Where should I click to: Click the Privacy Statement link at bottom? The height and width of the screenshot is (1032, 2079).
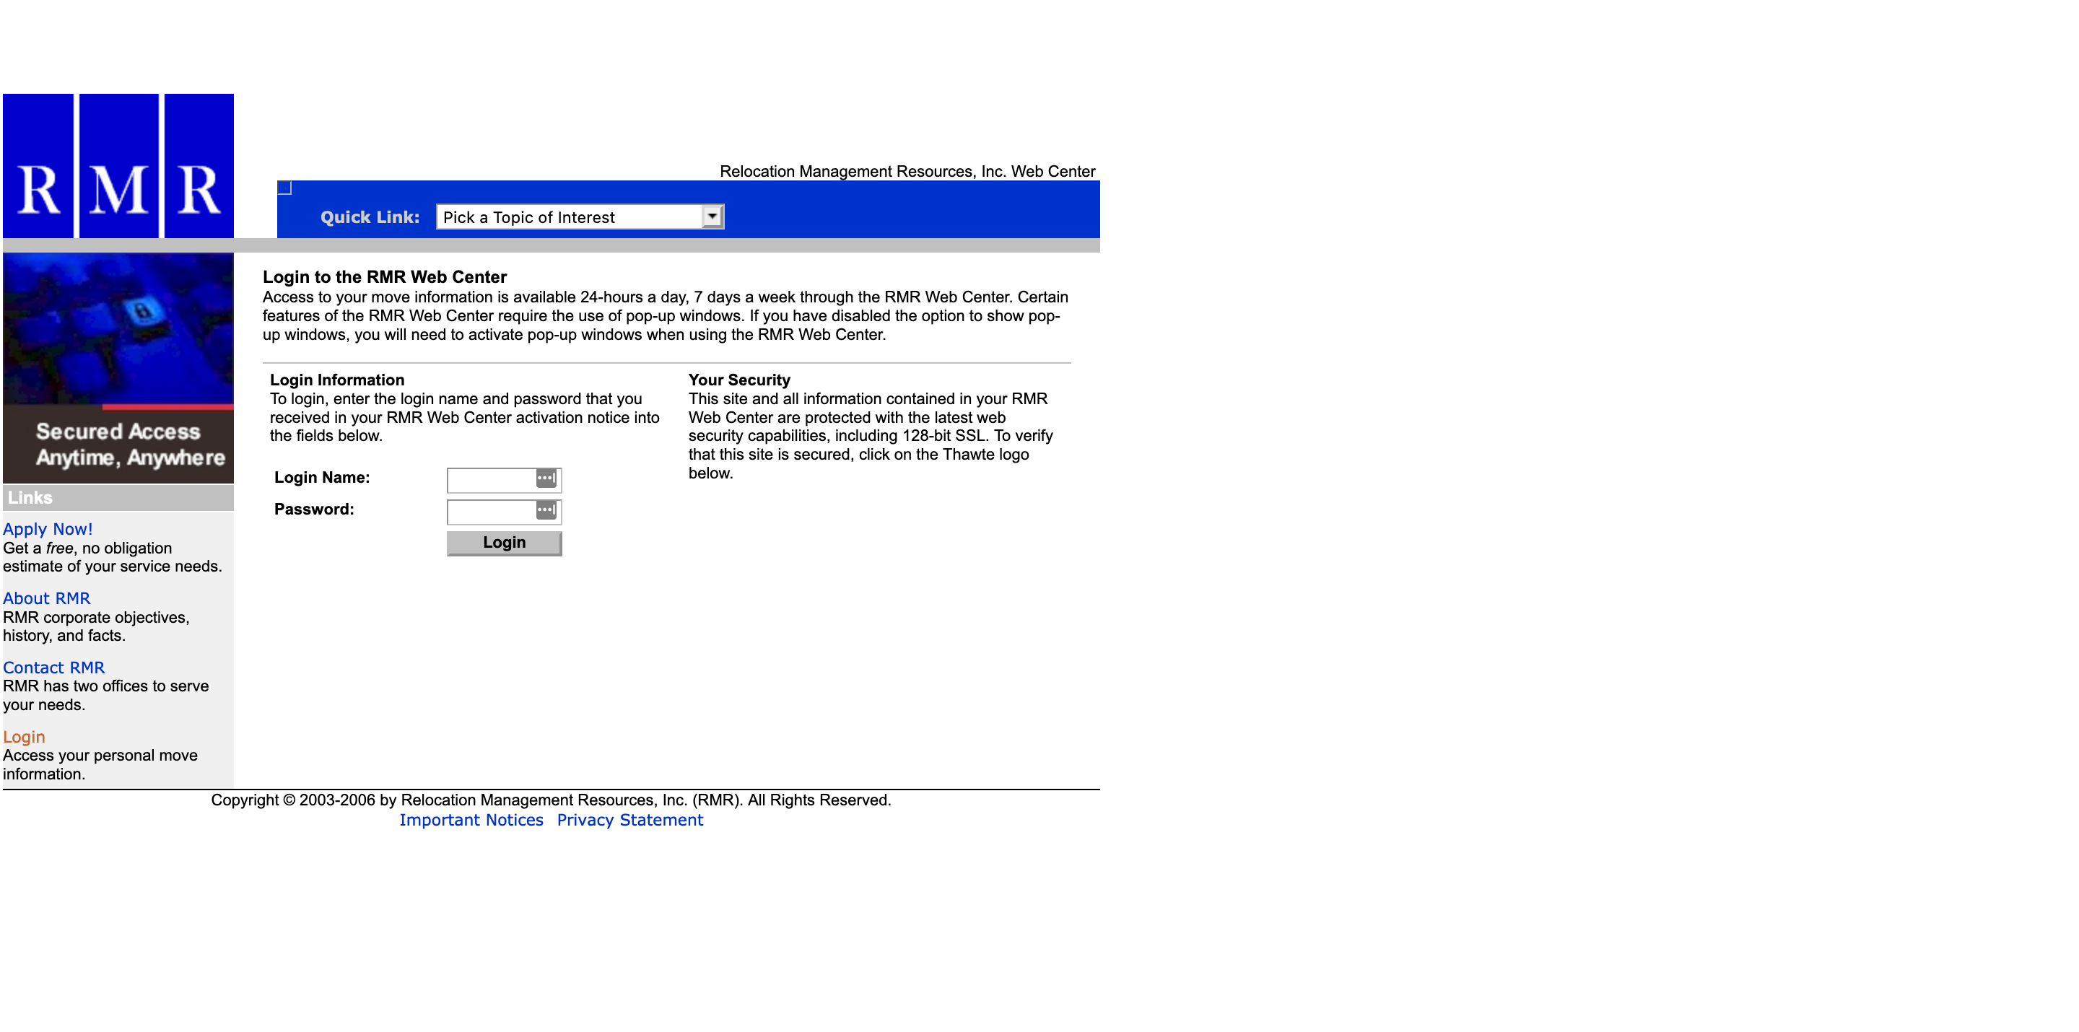pos(629,820)
